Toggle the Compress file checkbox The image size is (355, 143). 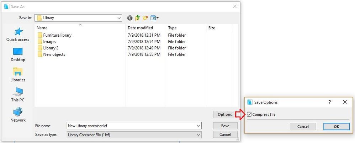[x=249, y=115]
